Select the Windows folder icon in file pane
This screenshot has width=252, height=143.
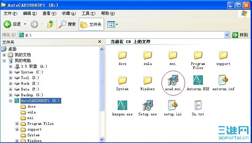[x=148, y=80]
